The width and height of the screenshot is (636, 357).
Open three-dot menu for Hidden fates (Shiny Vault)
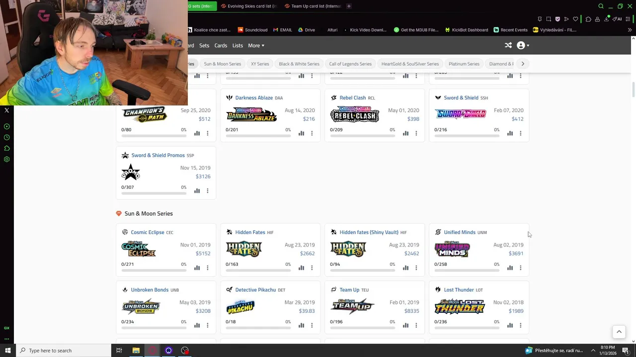[416, 268]
